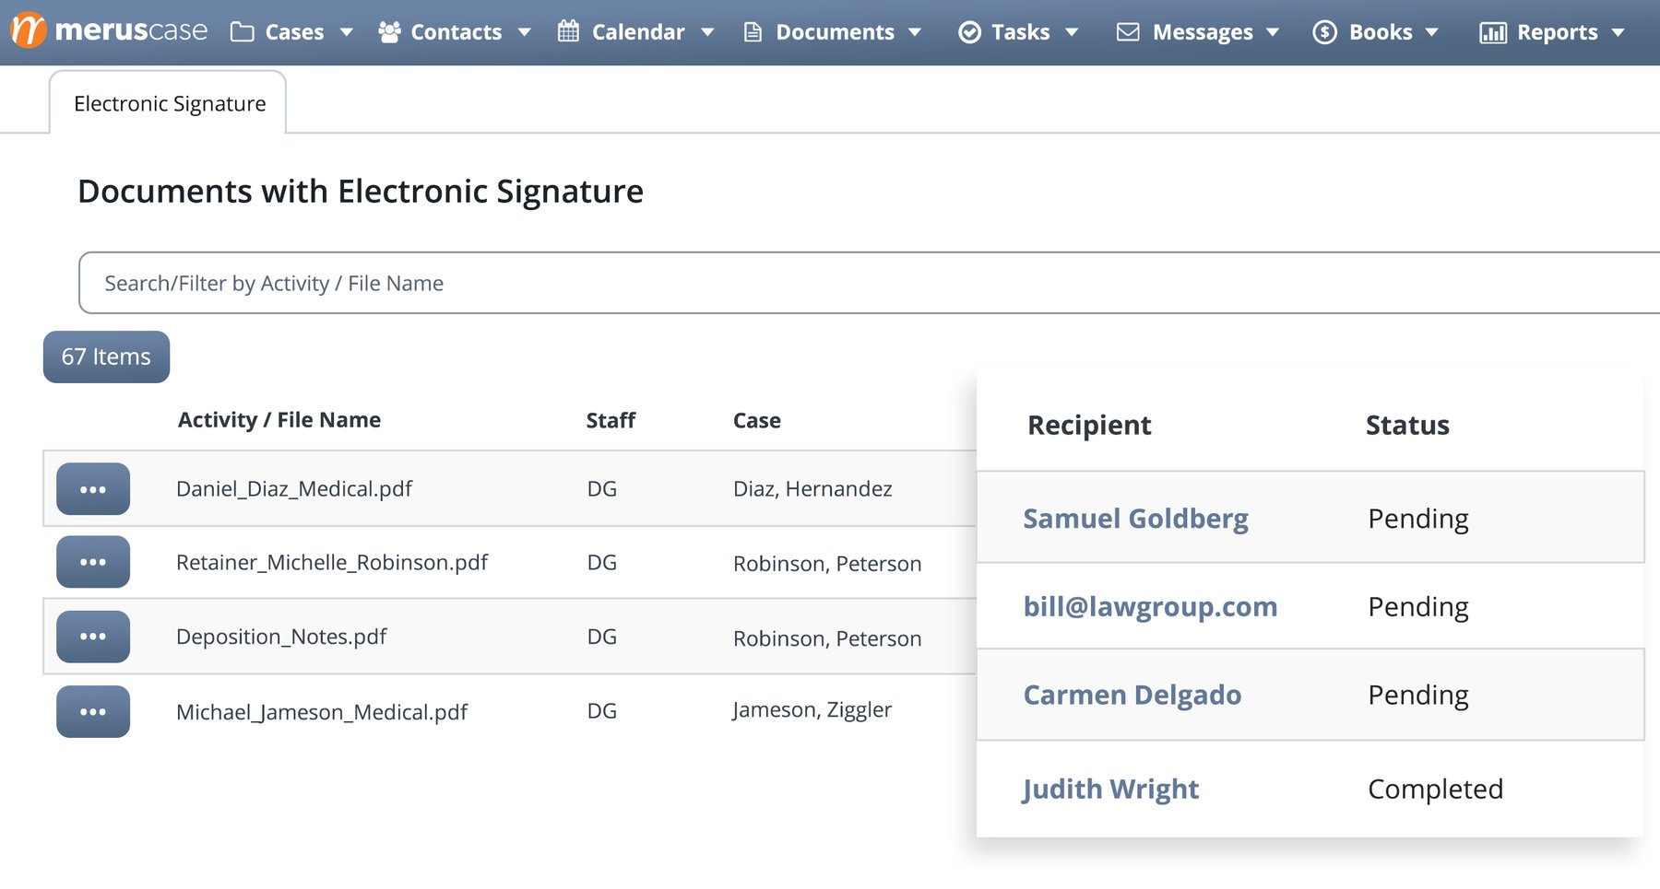Open actions for Deposition_Notes.pdf
Screen dimensions: 1660x889
point(92,636)
